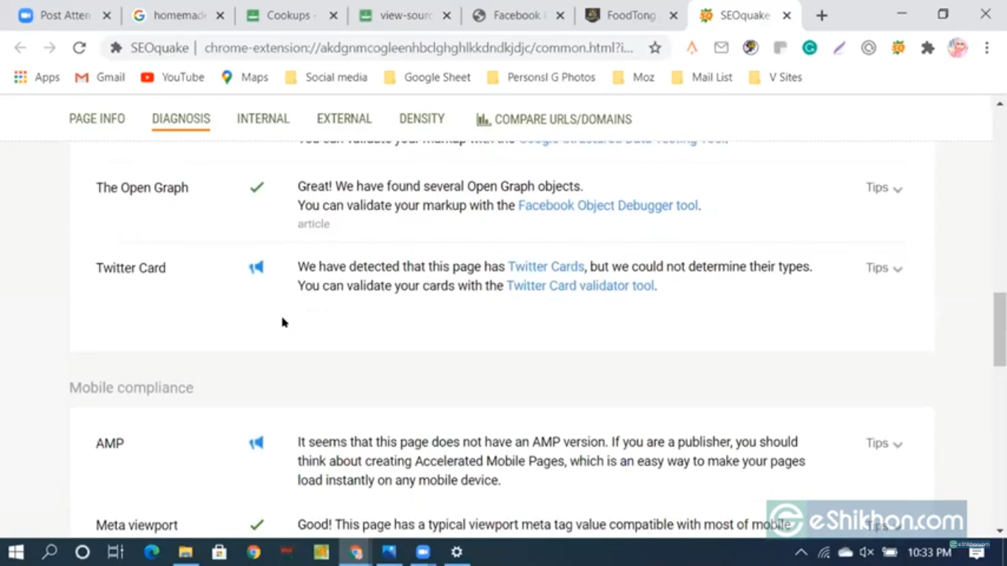This screenshot has width=1007, height=566.
Task: Switch to the PAGE INFO tab
Action: coord(97,119)
